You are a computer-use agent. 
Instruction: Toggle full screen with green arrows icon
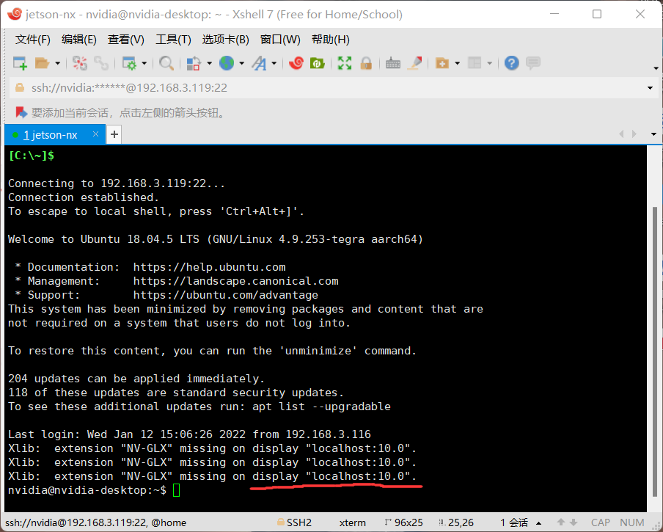[345, 63]
